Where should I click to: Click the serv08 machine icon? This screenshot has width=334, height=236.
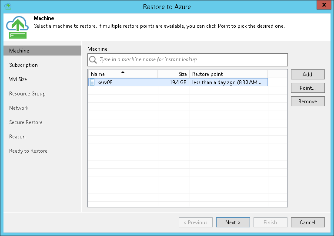click(92, 82)
